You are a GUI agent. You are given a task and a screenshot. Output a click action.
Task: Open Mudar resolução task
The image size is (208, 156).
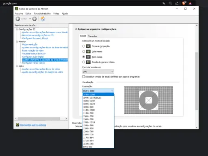click(30, 44)
